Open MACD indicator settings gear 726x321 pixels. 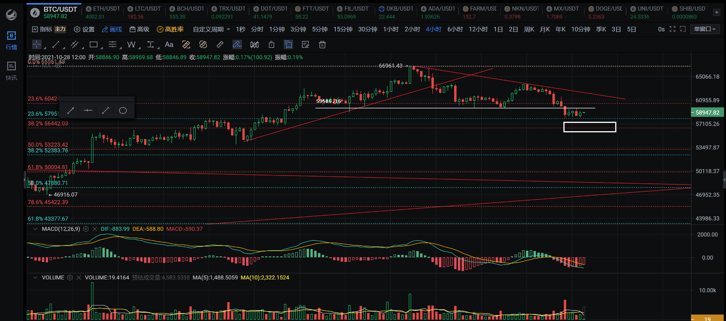(86, 229)
